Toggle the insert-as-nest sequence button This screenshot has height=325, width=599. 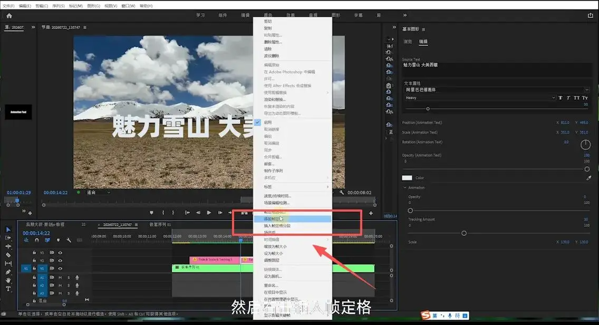26,240
